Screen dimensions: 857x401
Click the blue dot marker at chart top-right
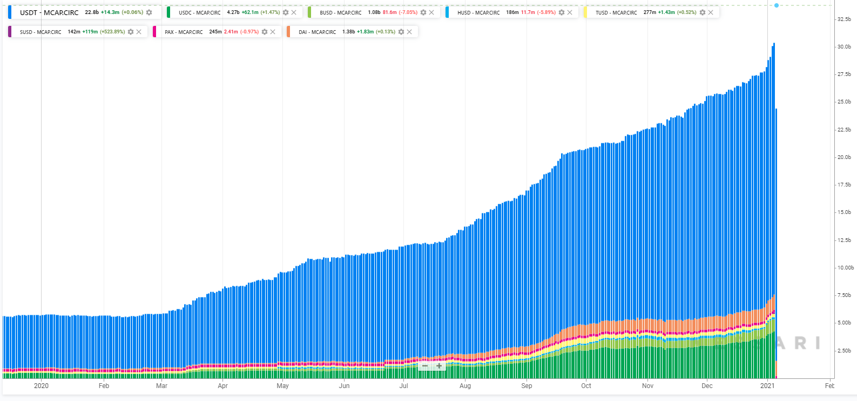[x=777, y=5]
